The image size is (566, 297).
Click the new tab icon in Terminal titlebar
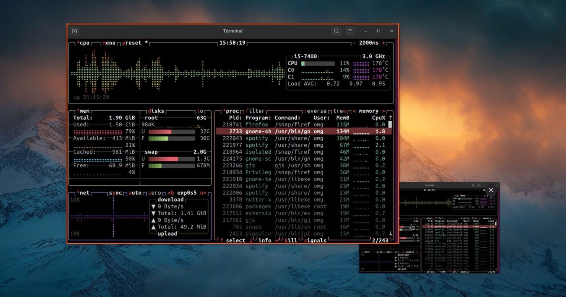(74, 31)
